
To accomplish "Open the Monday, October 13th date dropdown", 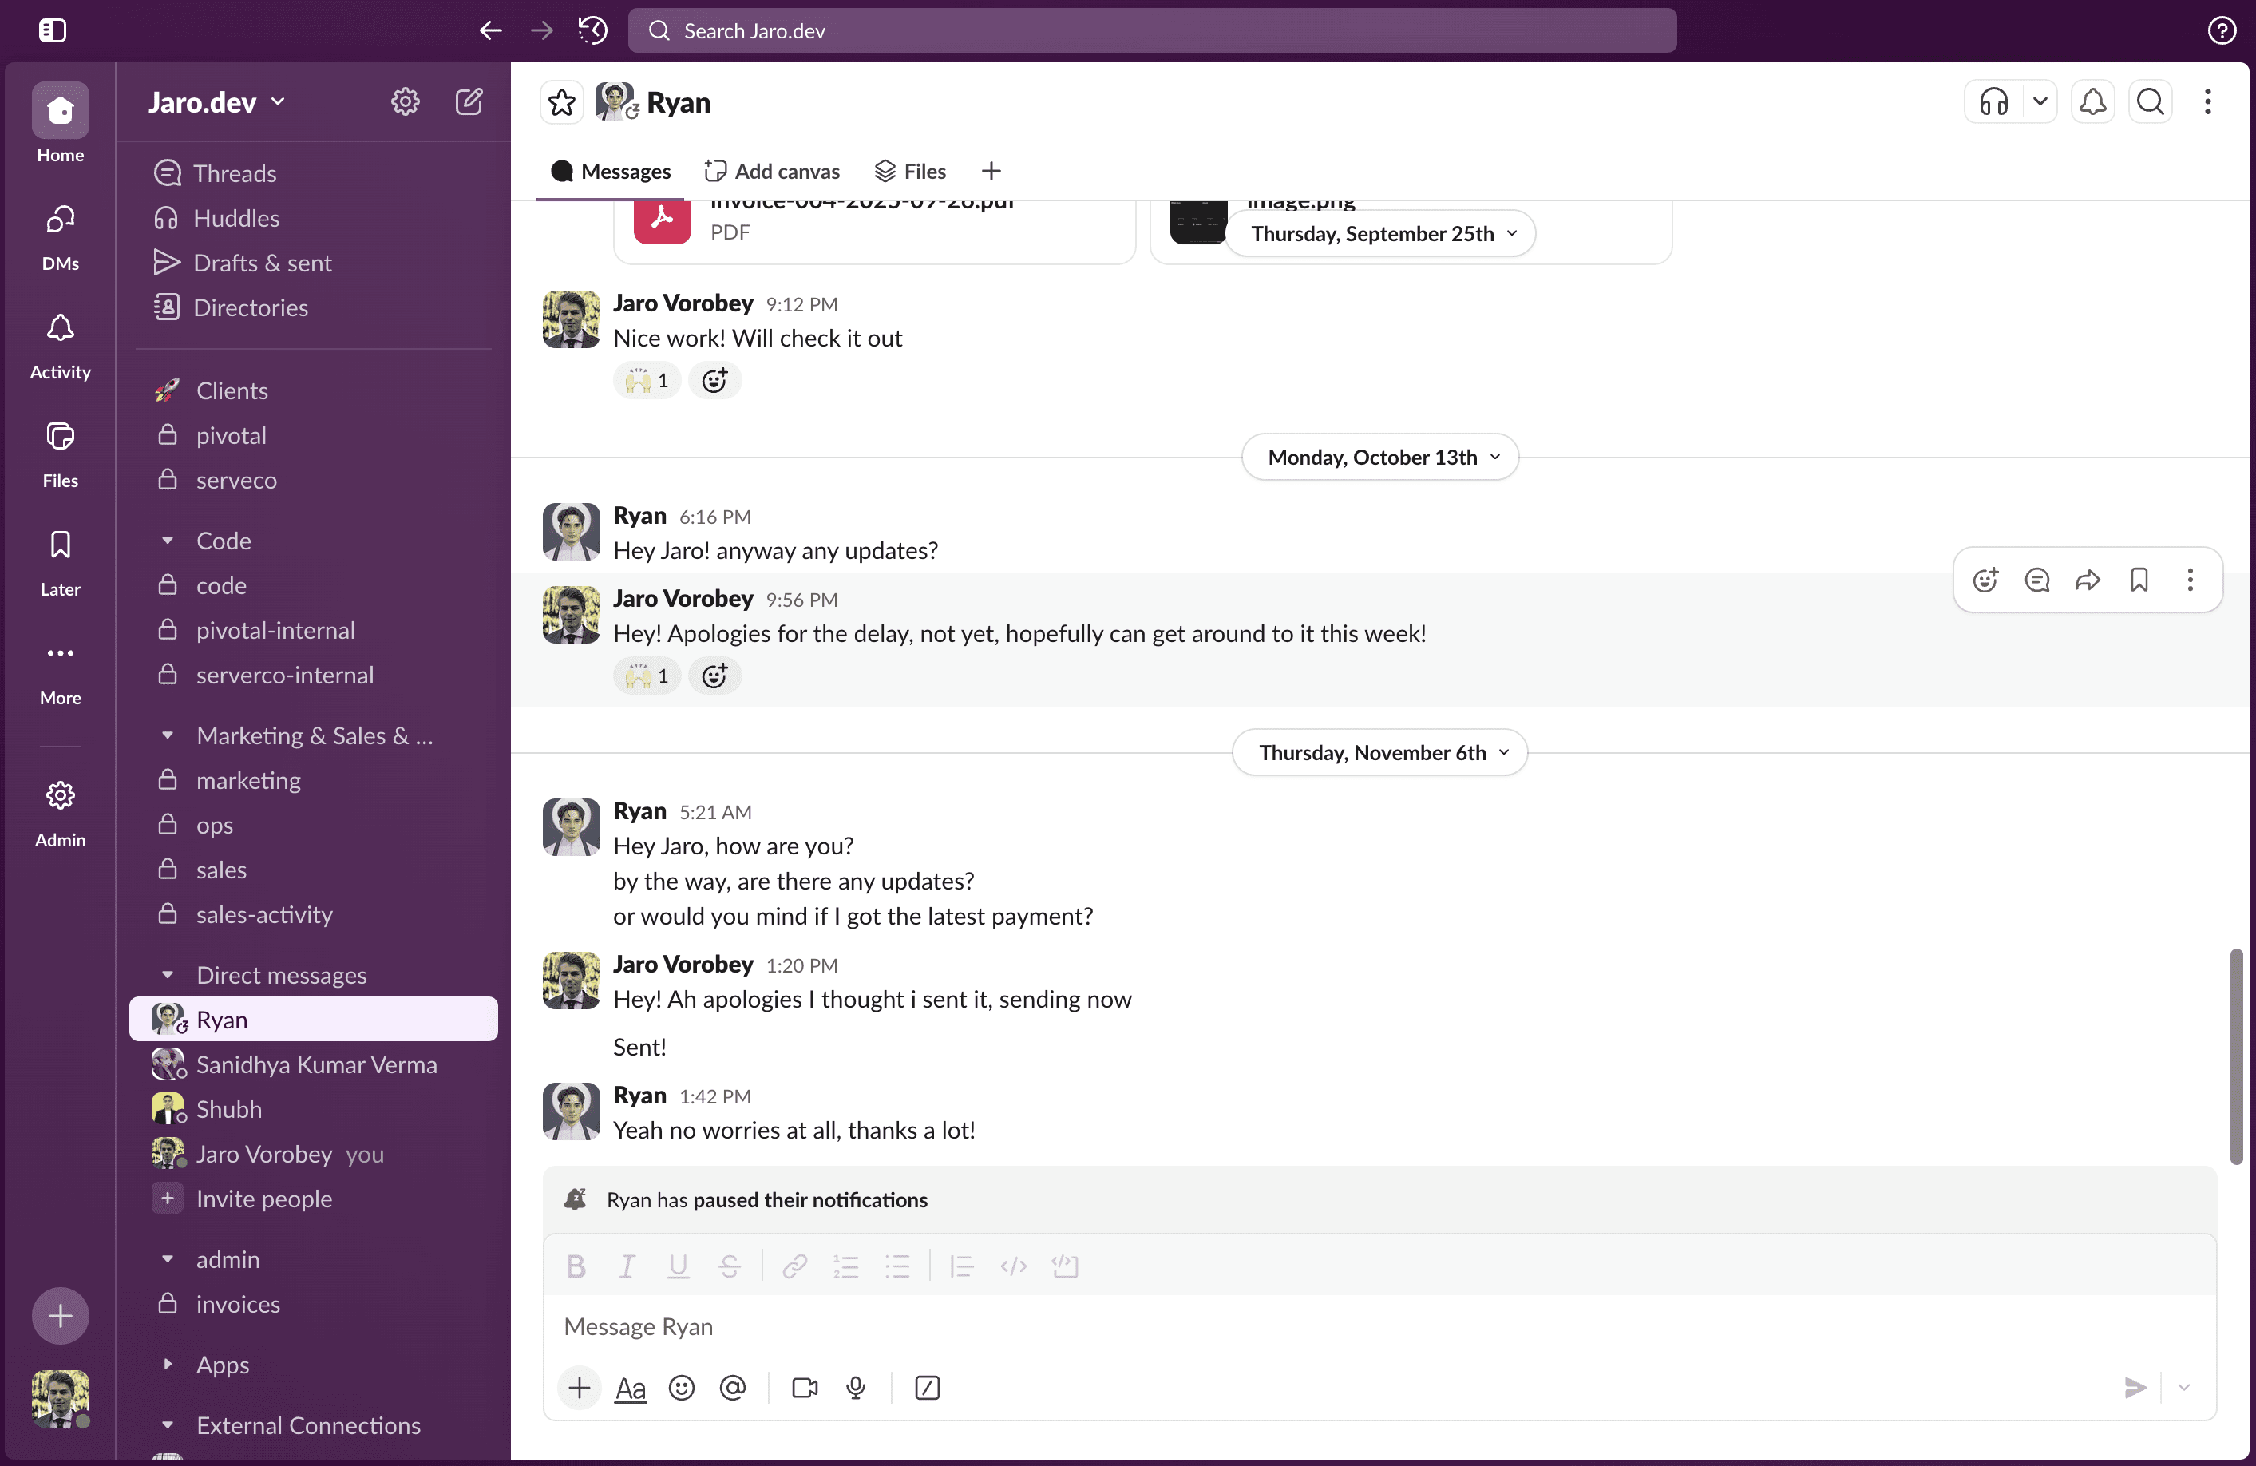I will coord(1380,457).
